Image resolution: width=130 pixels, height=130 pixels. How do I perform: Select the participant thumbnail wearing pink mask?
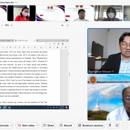pos(22,13)
